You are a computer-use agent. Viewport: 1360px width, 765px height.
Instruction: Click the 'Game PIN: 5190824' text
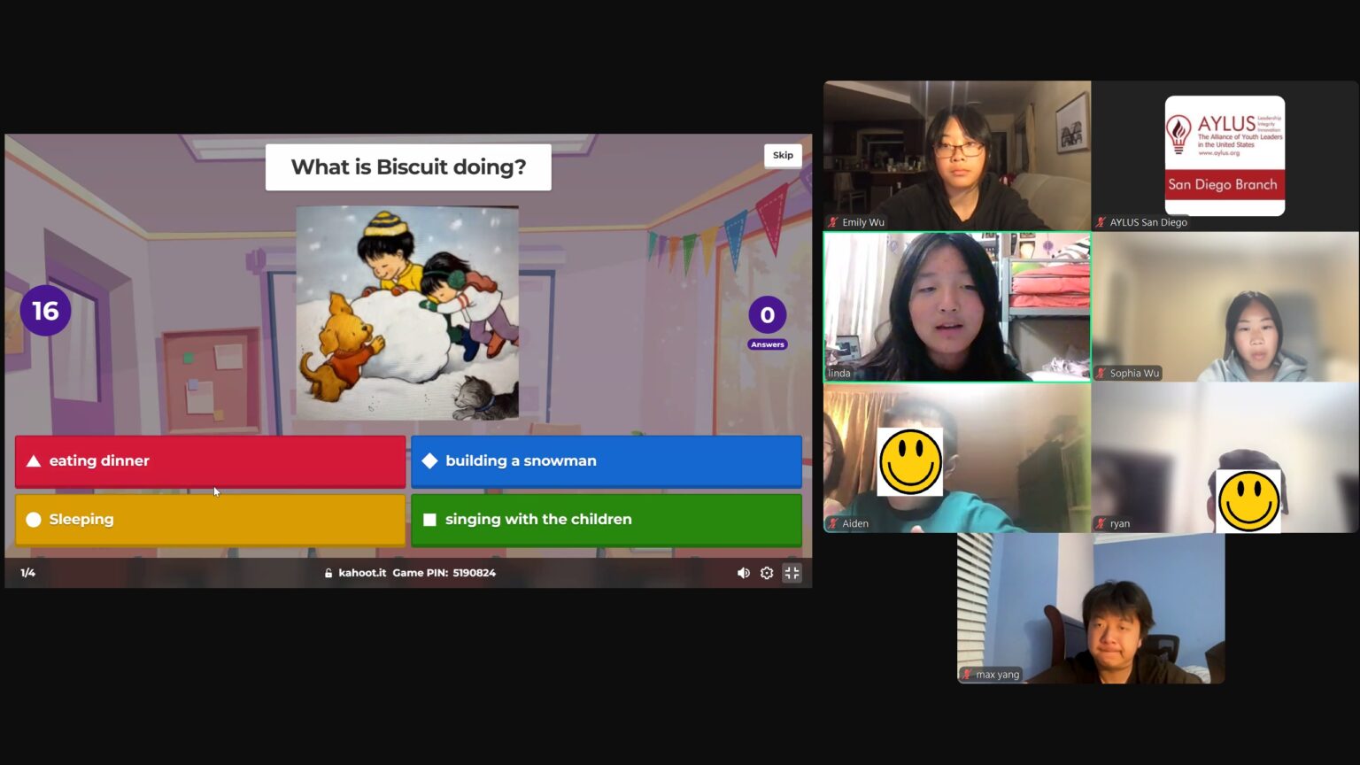(x=444, y=573)
